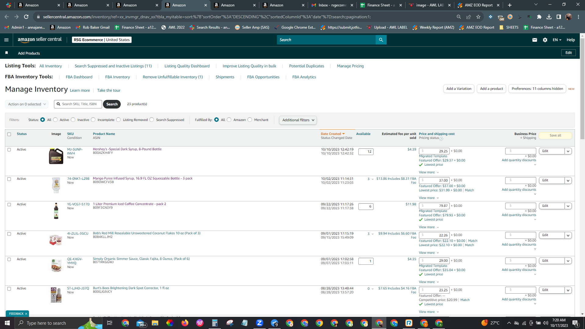Screen dimensions: 585x329
Task: Select the Inactive status filter
Action: 73,120
